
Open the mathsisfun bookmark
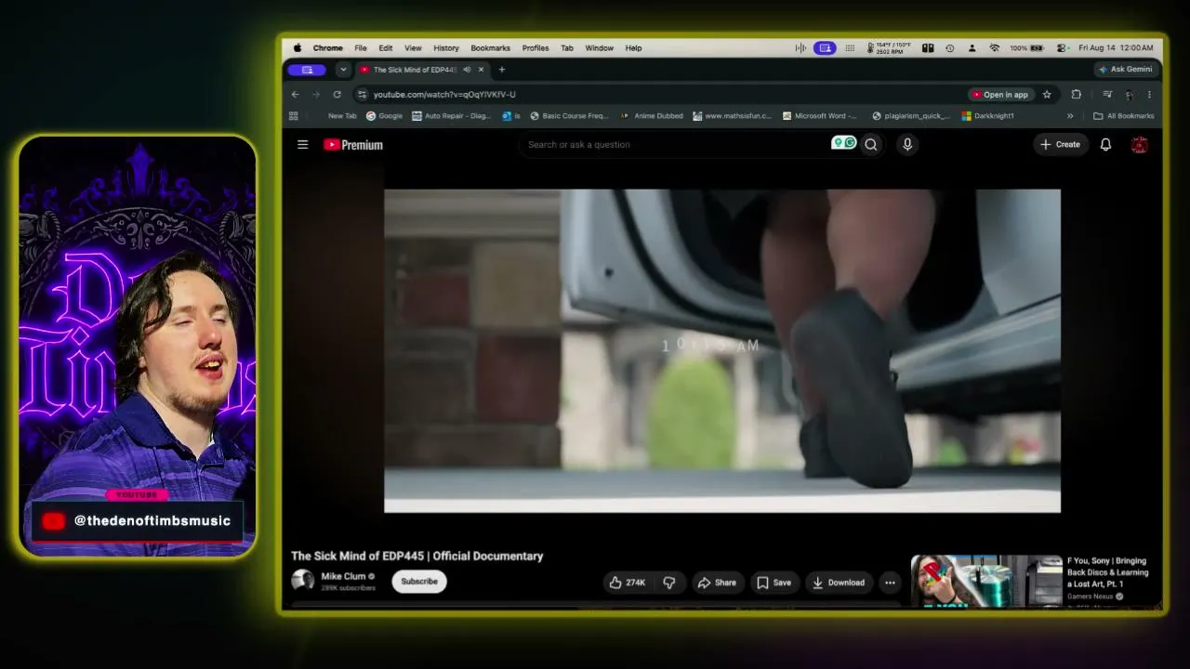[732, 116]
